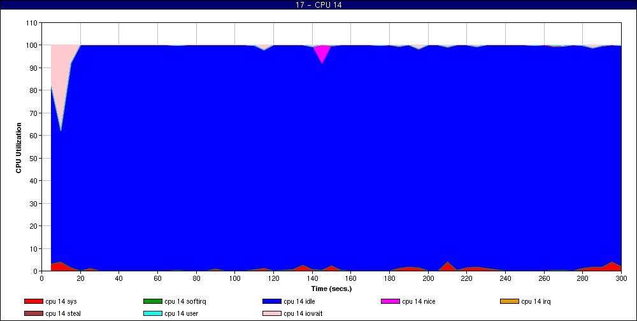Click the 10 value on the y-axis
The image size is (637, 321).
(34, 248)
